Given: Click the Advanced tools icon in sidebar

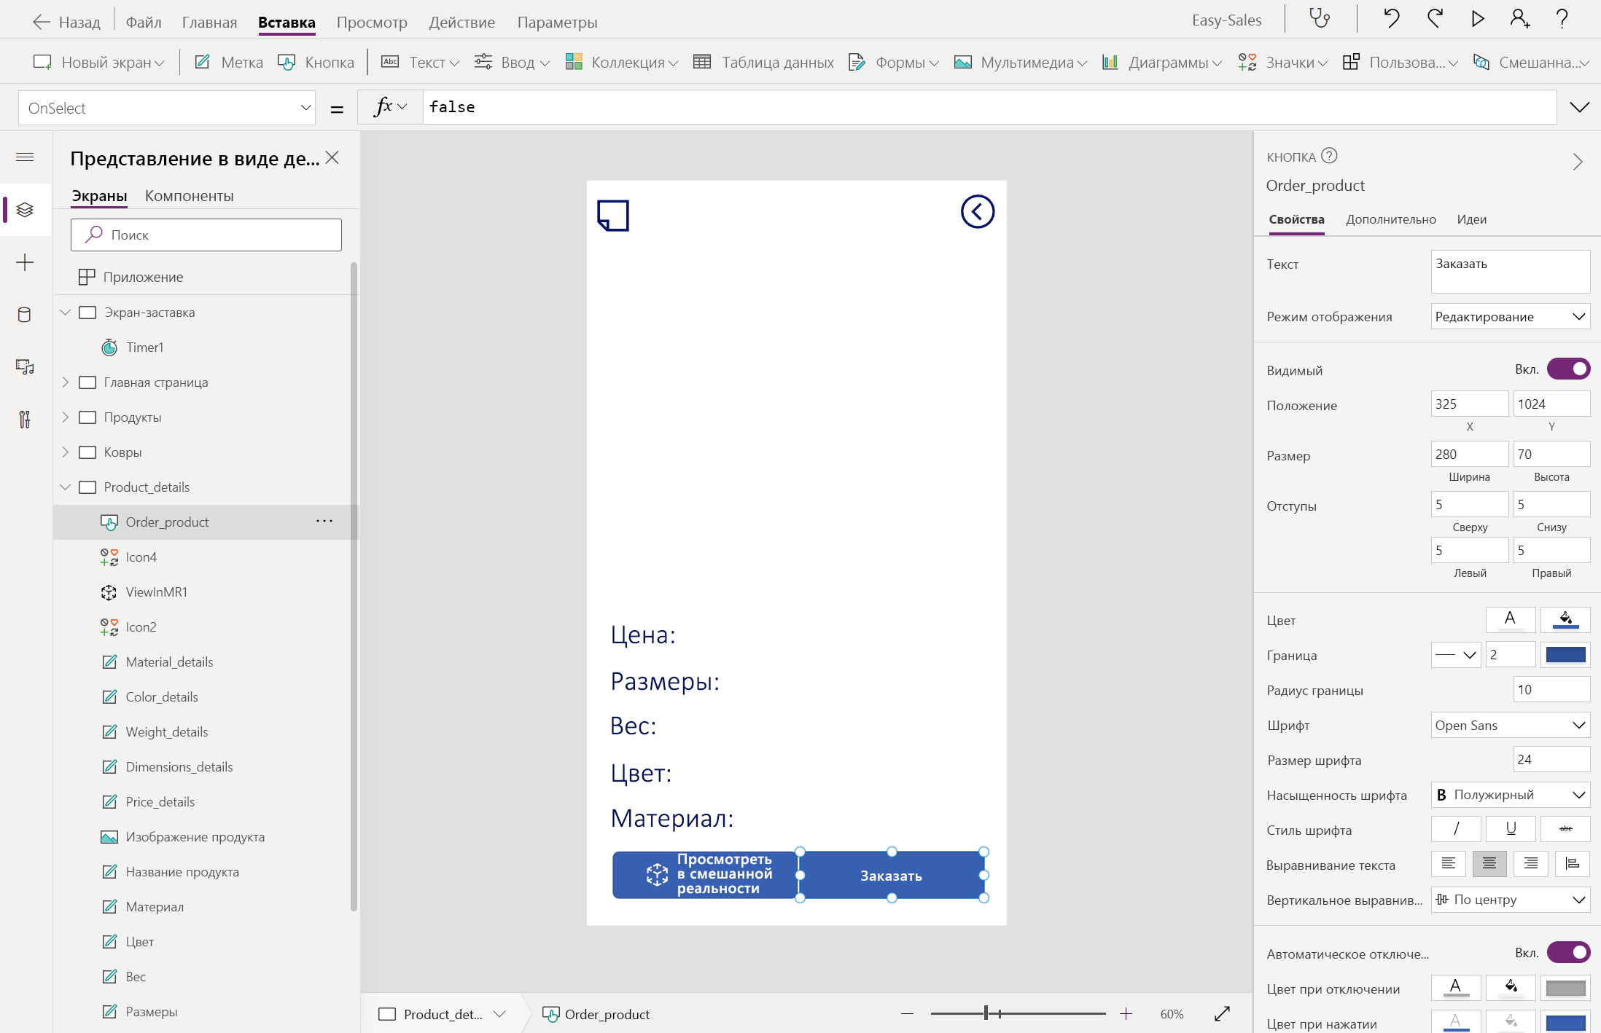Looking at the screenshot, I should pyautogui.click(x=25, y=419).
